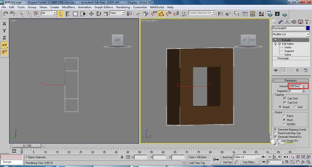
Task: Activate the Select and Rotate tool
Action: tap(99, 14)
